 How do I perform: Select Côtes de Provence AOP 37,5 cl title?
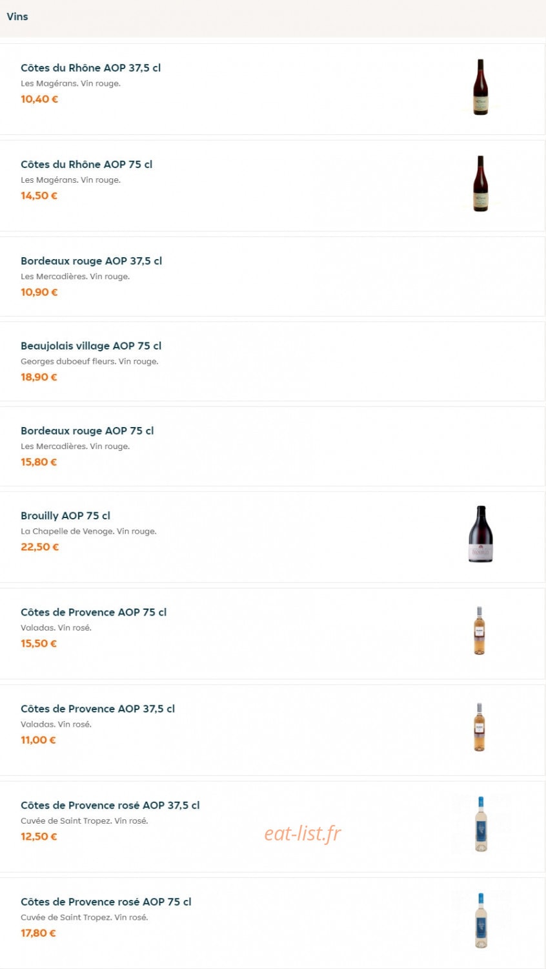(98, 709)
